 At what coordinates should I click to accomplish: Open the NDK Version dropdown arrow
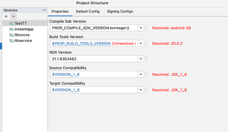pos(141,59)
